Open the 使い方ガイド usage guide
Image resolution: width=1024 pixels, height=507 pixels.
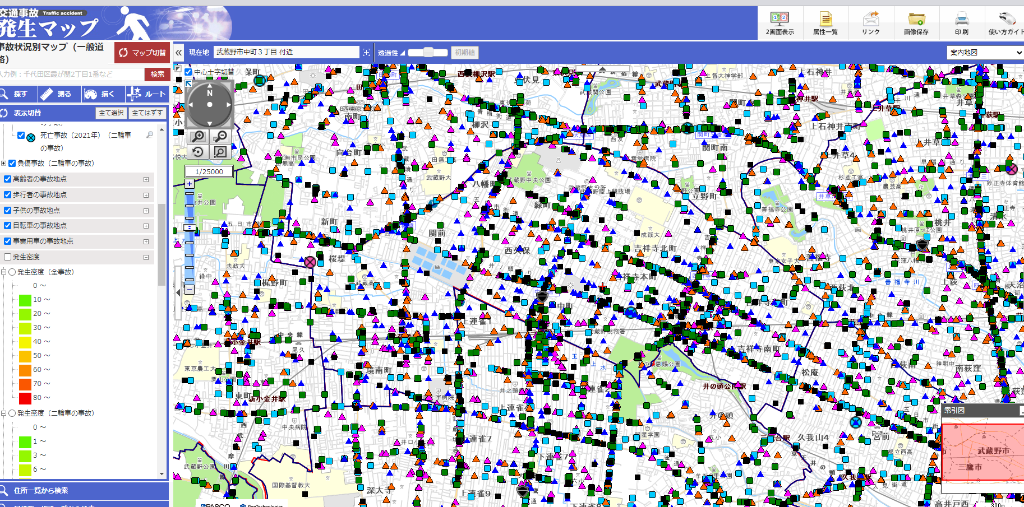(x=1005, y=23)
